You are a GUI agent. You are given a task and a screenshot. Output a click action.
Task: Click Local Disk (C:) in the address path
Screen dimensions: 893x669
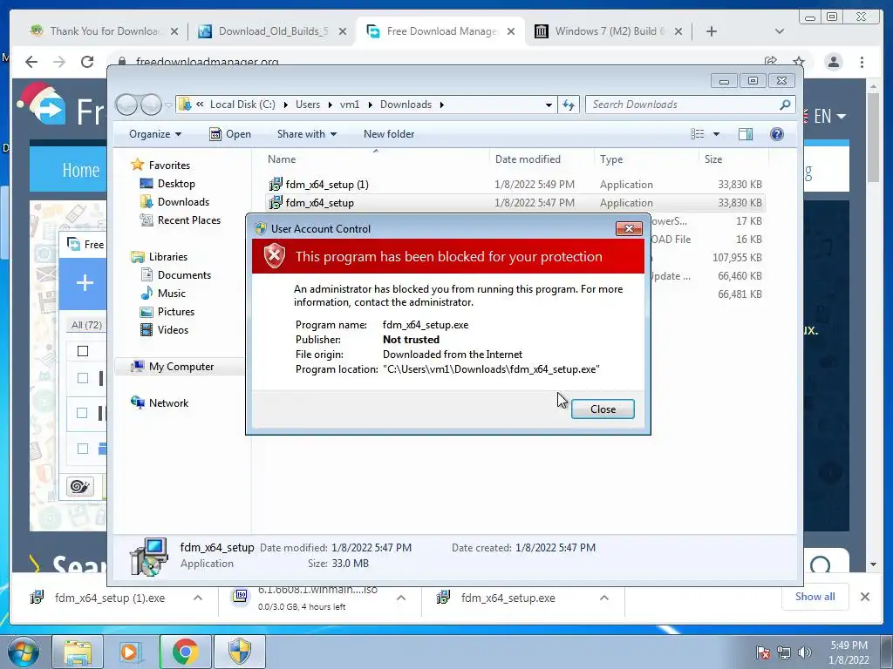242,105
